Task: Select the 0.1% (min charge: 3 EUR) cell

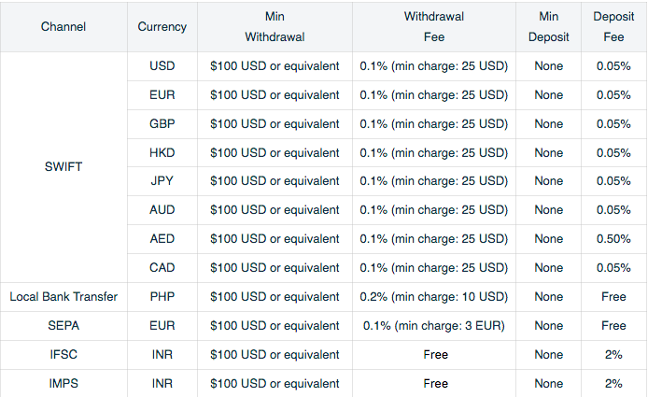Action: (x=434, y=326)
